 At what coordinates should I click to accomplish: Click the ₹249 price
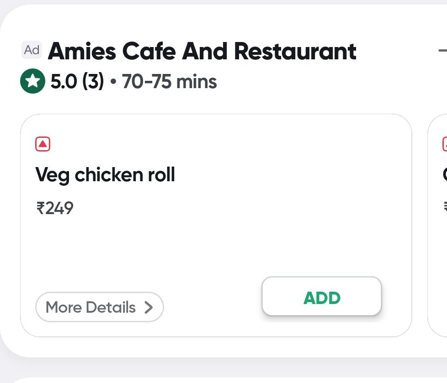tap(55, 208)
